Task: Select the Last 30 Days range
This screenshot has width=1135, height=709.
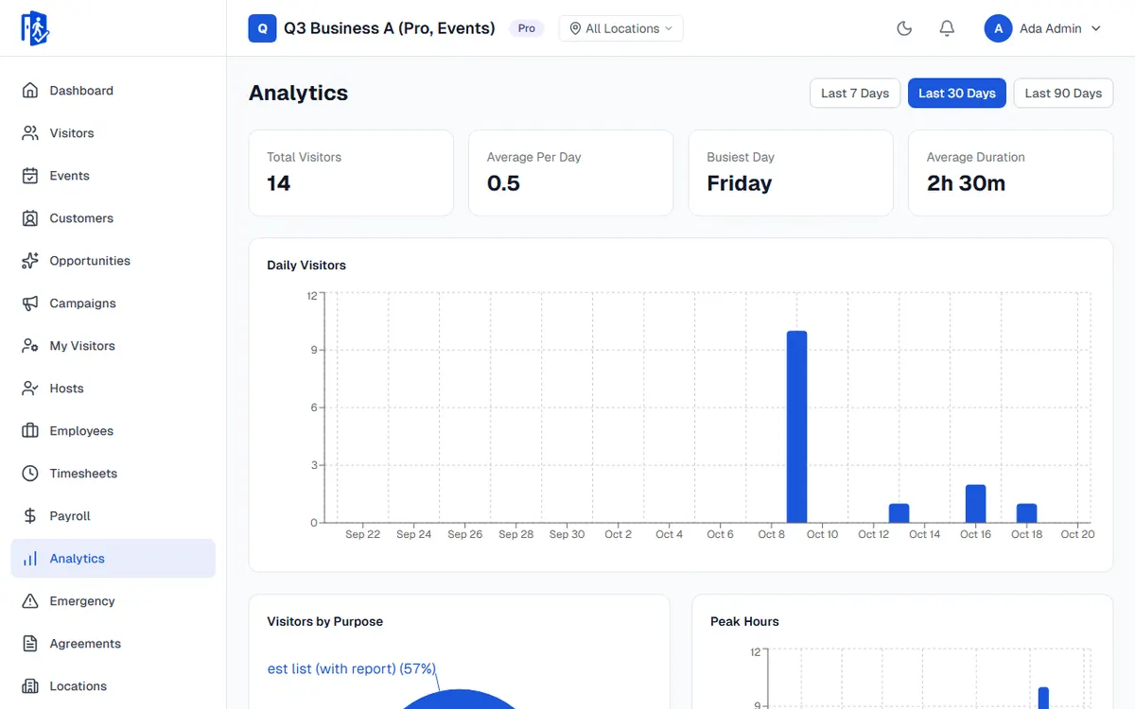Action: pyautogui.click(x=957, y=93)
